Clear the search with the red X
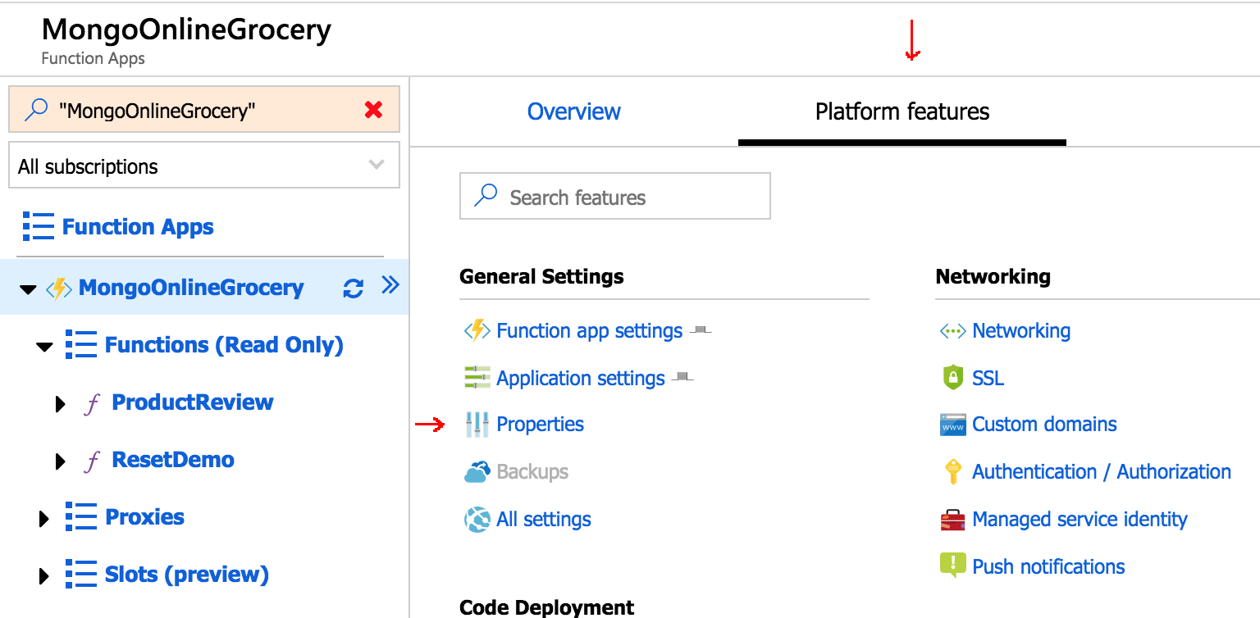1260x618 pixels. click(373, 110)
